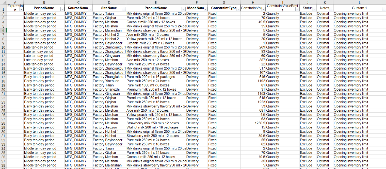Screen dimensions: 386x169
Task: Open the Status column filter dropdown
Action: pyautogui.click(x=314, y=9)
